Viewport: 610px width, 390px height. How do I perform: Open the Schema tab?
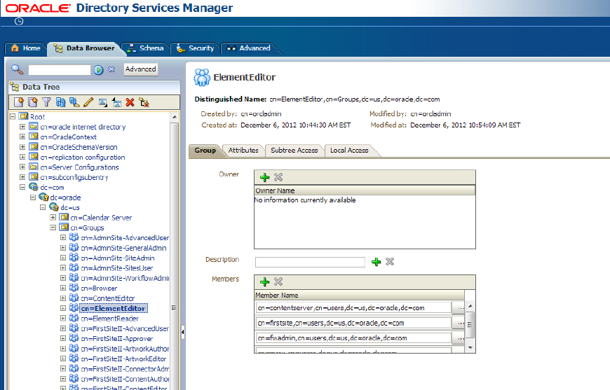147,48
